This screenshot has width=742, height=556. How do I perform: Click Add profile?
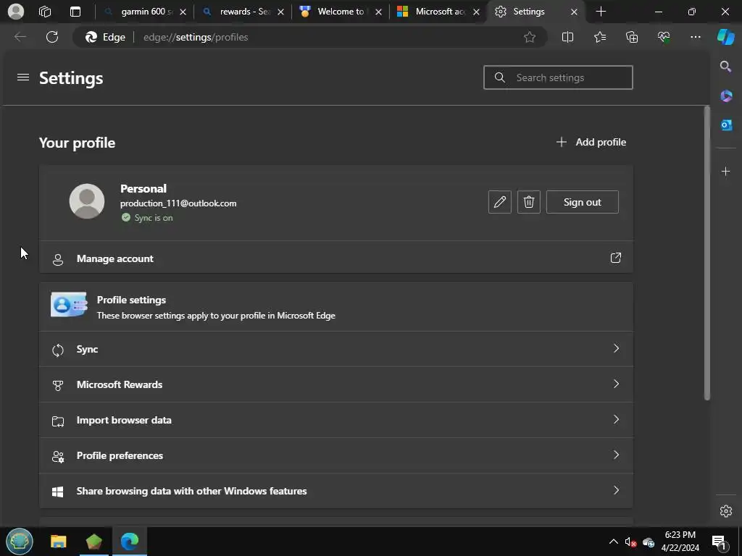pos(591,142)
